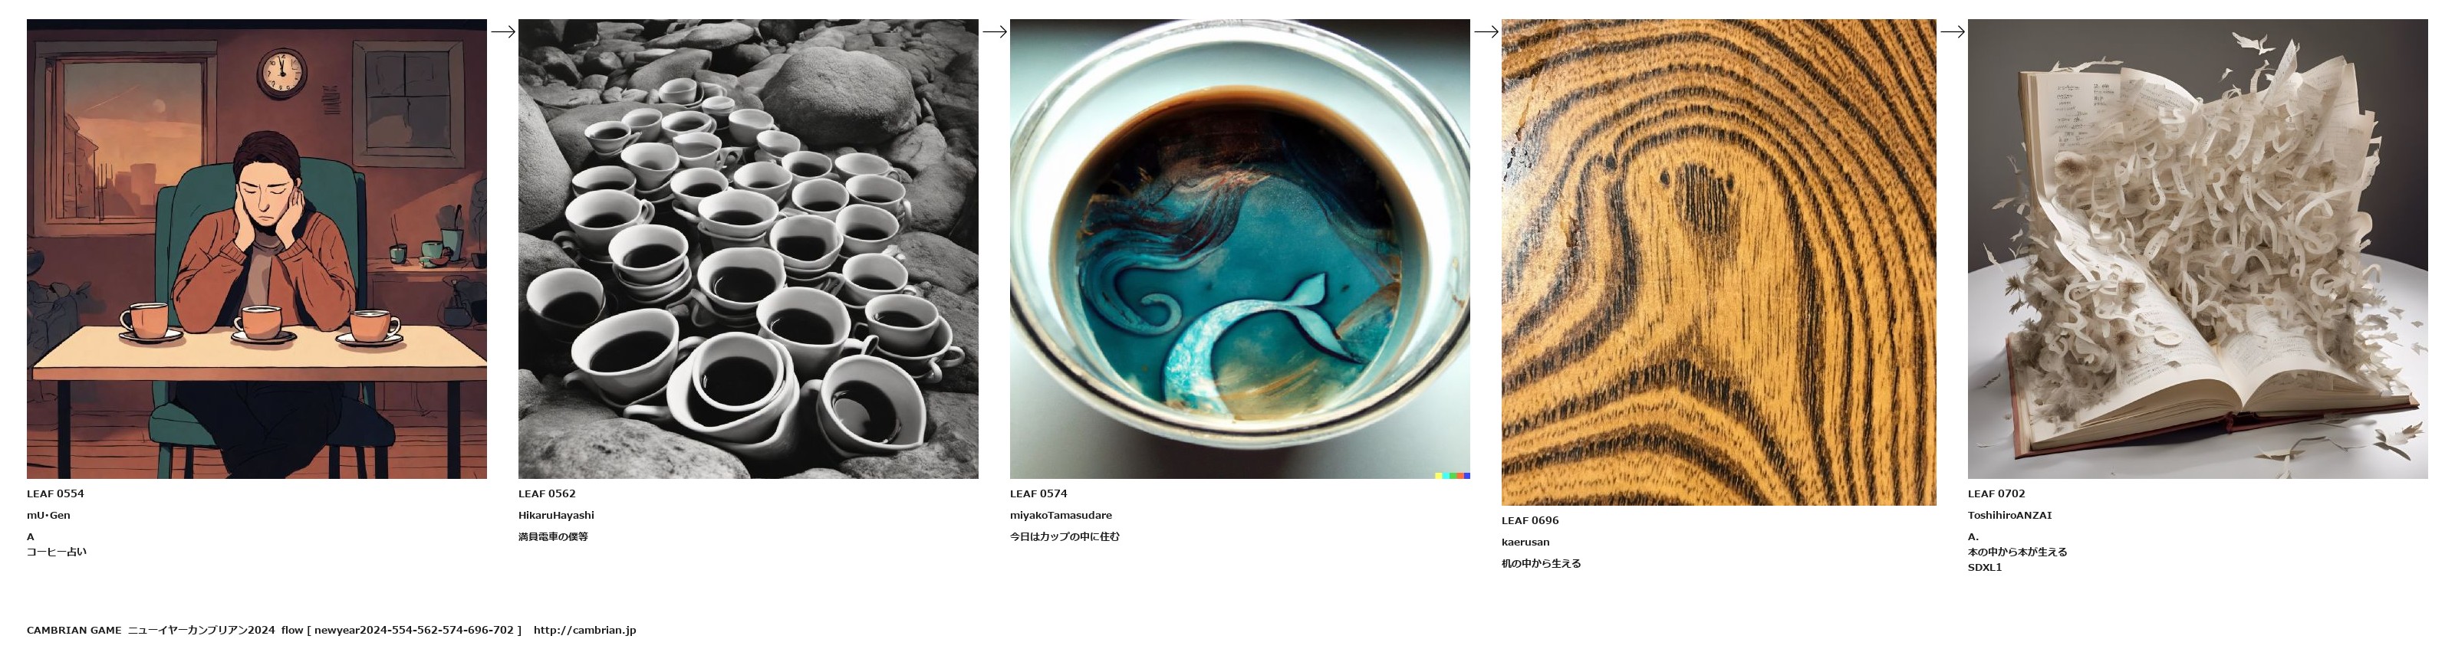Click the LEAF 0554 label
The height and width of the screenshot is (649, 2455).
pos(55,494)
